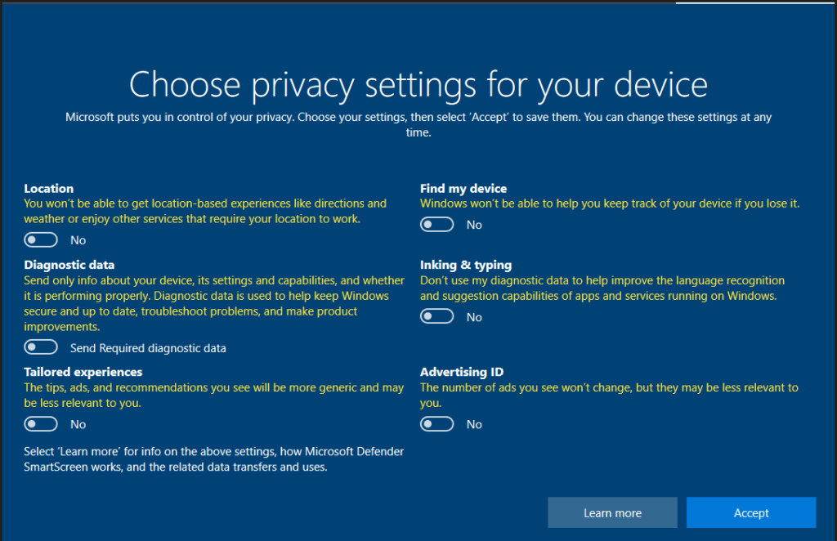Click the Learn more button
This screenshot has height=541, width=837.
click(612, 512)
